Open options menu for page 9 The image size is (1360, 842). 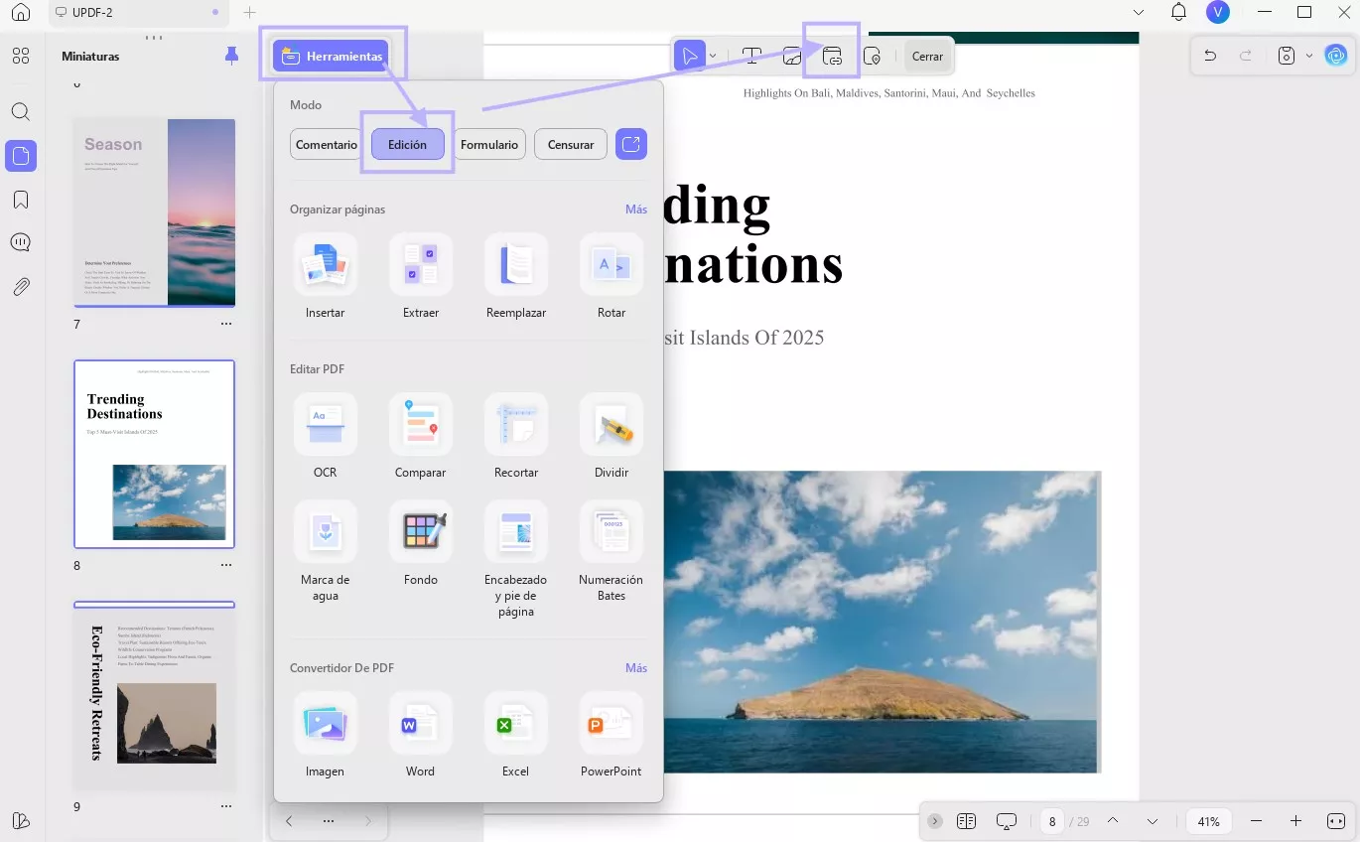coord(226,806)
